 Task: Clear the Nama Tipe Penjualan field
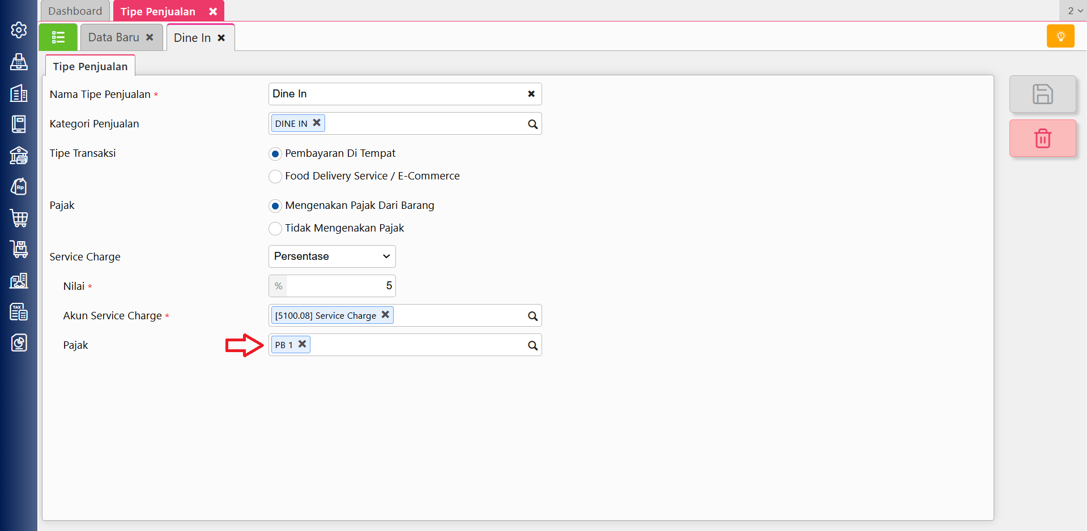[531, 94]
